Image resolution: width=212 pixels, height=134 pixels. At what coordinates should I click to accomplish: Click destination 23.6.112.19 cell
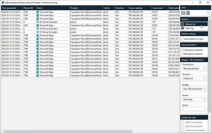[x=174, y=42]
